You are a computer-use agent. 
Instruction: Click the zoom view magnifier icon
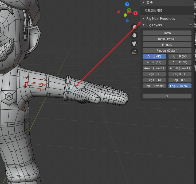click(134, 27)
